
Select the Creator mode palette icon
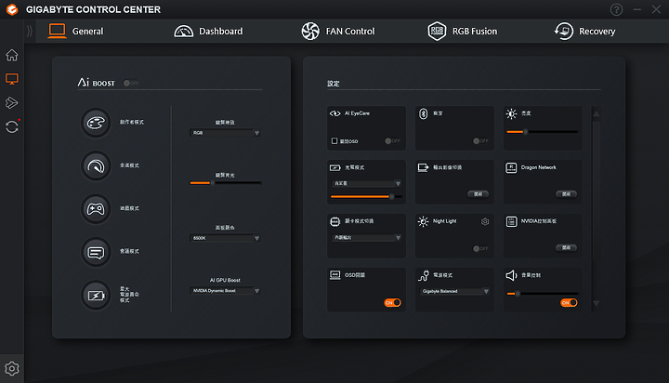(x=96, y=123)
